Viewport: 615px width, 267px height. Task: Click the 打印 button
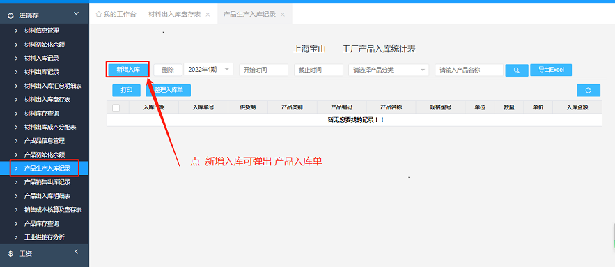[126, 91]
